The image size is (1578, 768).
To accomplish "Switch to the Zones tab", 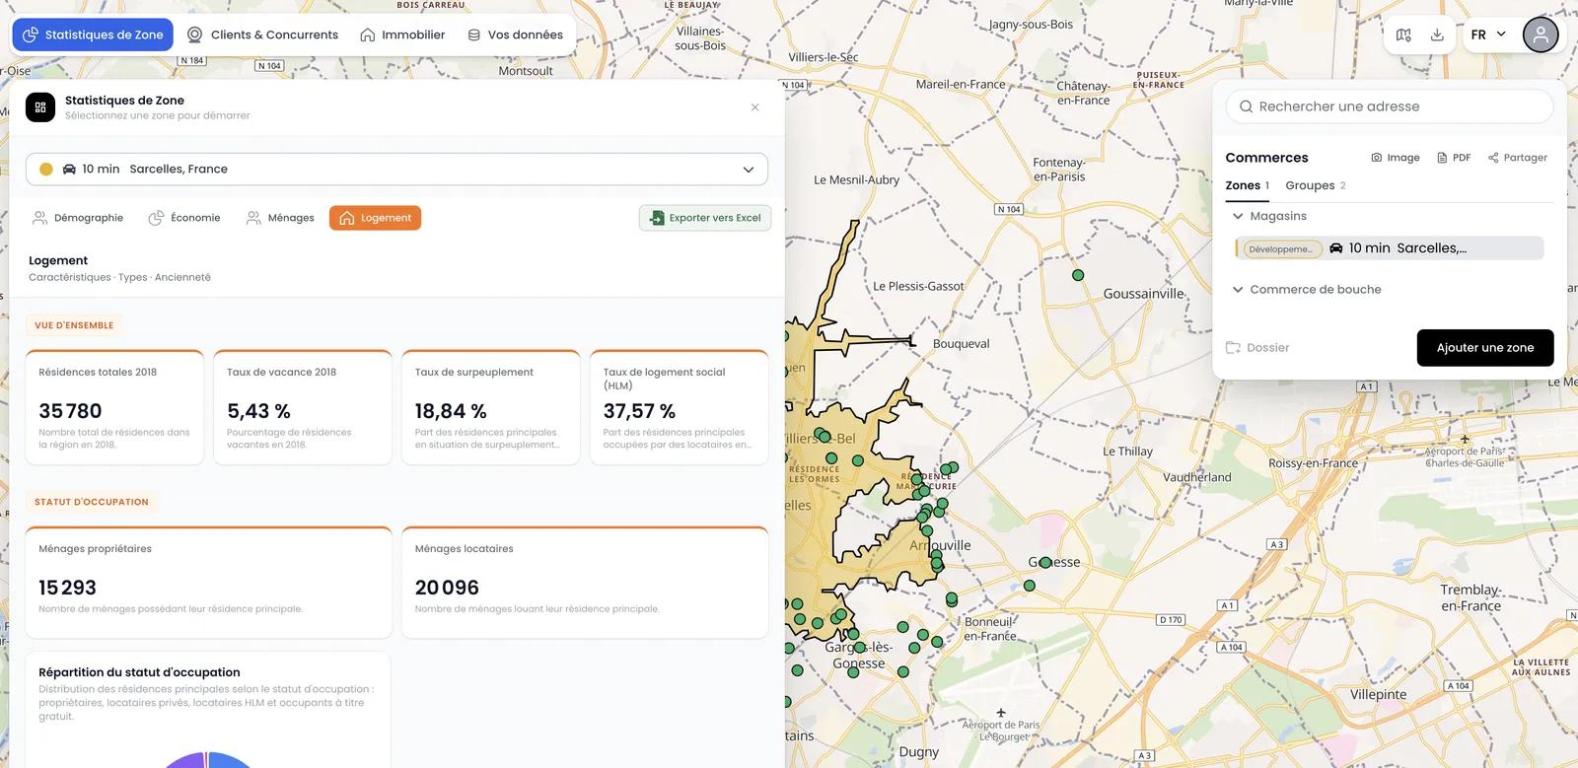I will click(1247, 185).
